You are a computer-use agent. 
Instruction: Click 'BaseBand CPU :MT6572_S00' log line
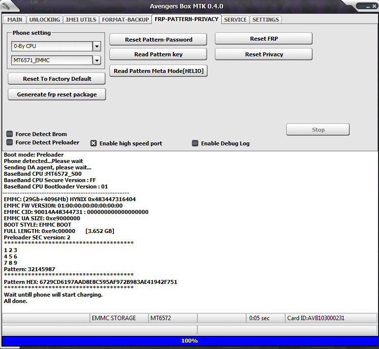click(x=42, y=174)
